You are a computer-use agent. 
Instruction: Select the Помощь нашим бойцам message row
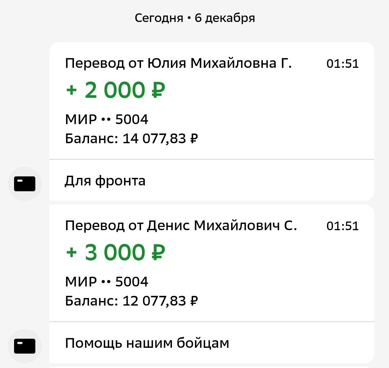[147, 343]
